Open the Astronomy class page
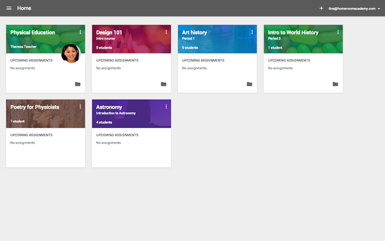 click(109, 107)
